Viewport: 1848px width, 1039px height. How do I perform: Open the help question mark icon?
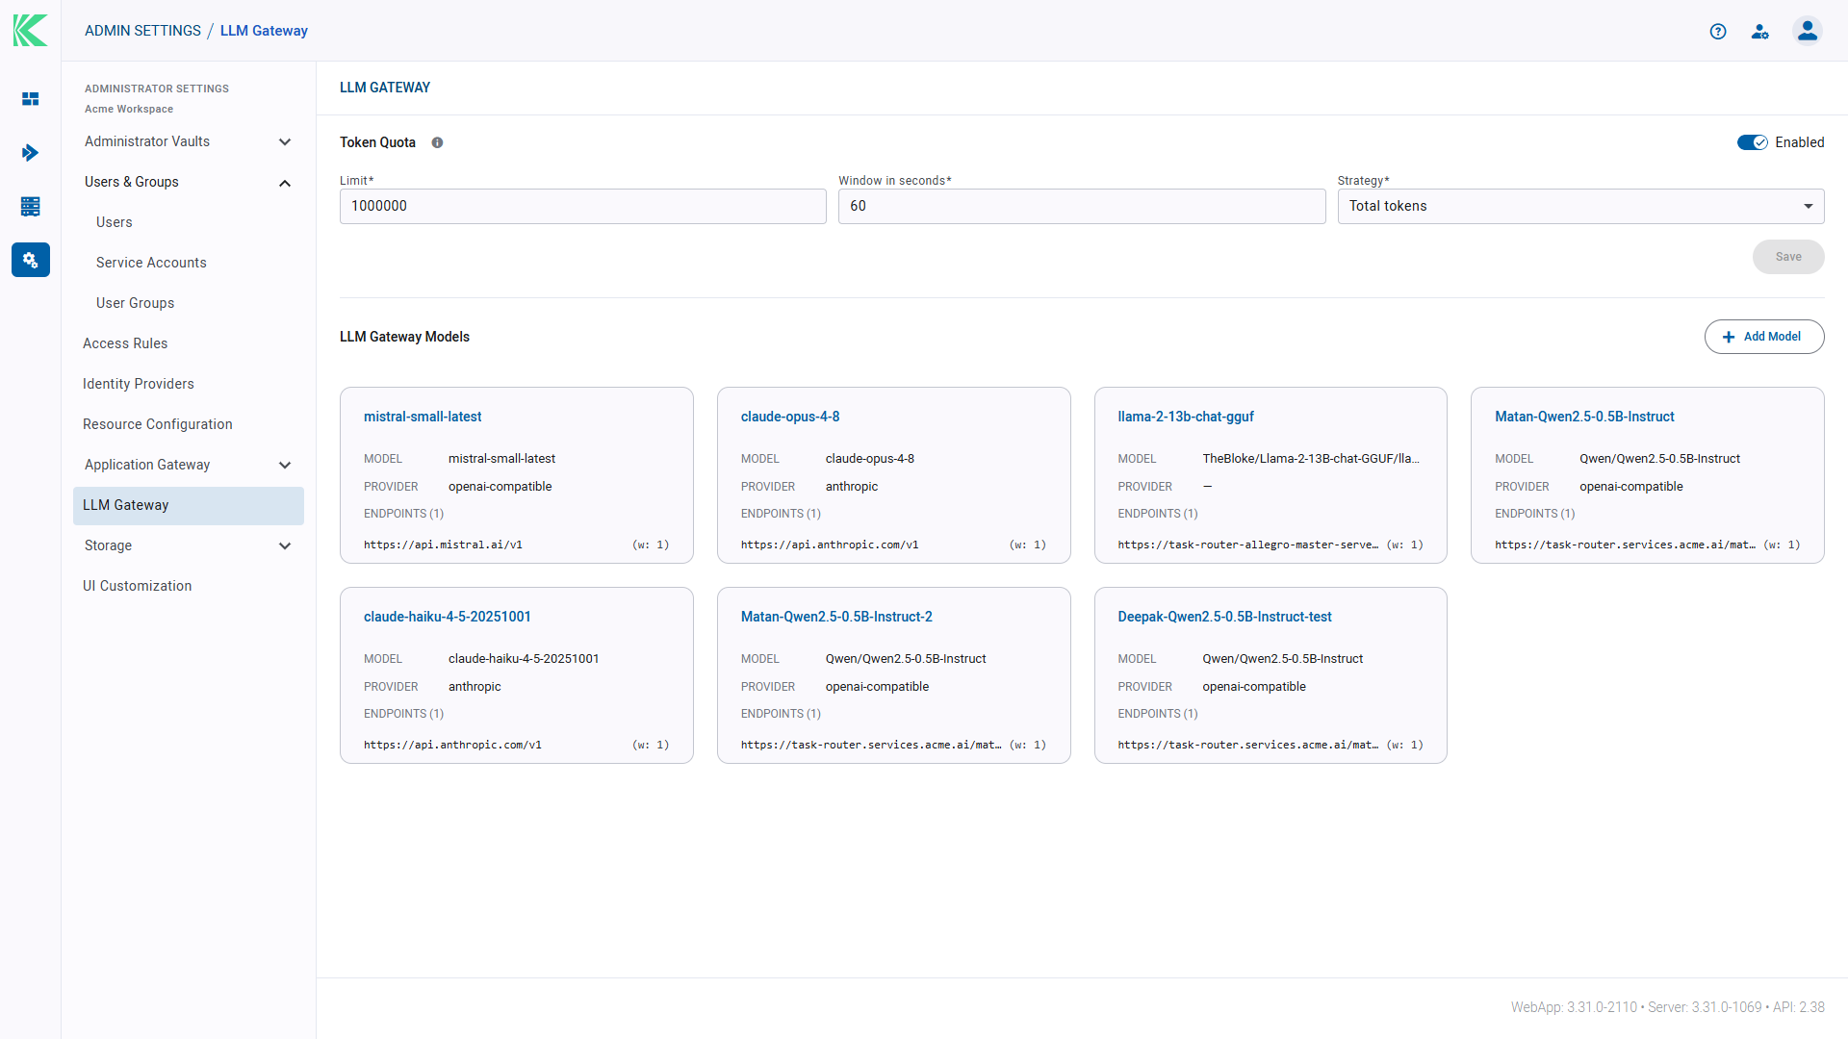(1718, 32)
